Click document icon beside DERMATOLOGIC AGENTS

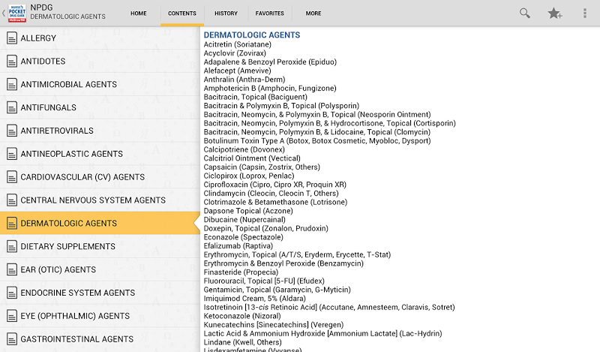pyautogui.click(x=12, y=224)
